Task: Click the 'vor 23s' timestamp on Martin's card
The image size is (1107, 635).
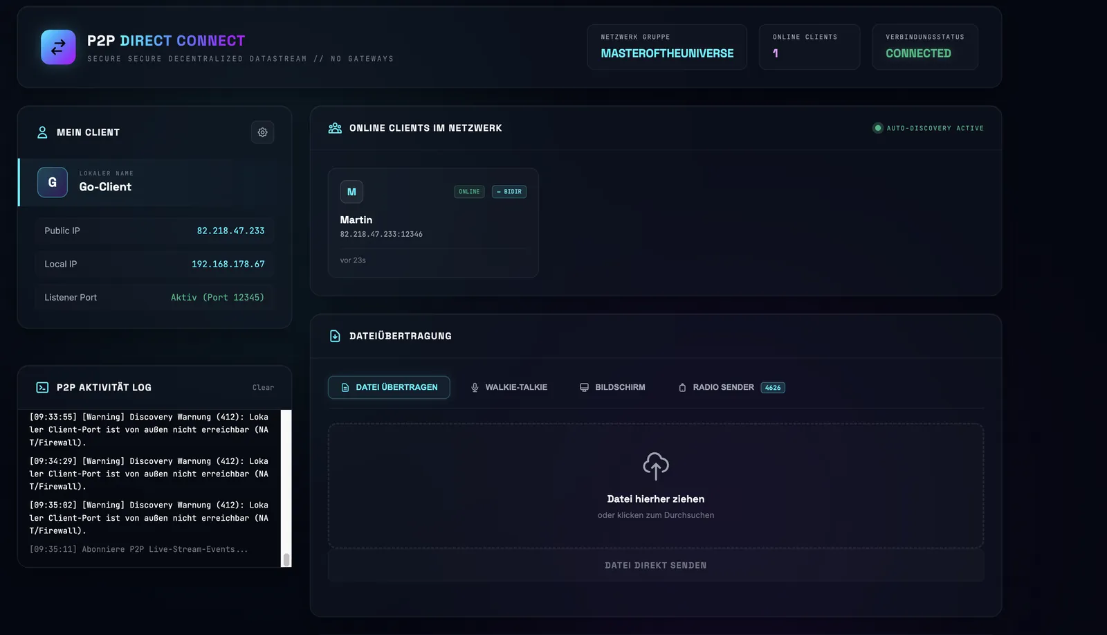Action: pos(353,260)
